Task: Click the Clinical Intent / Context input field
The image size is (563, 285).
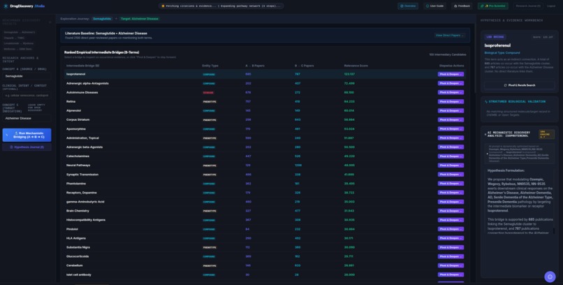Action: tap(27, 96)
